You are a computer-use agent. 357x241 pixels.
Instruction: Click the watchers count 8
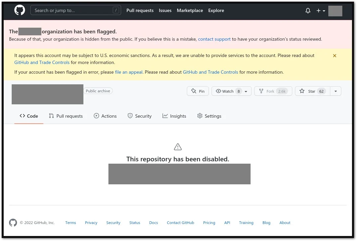click(x=238, y=91)
